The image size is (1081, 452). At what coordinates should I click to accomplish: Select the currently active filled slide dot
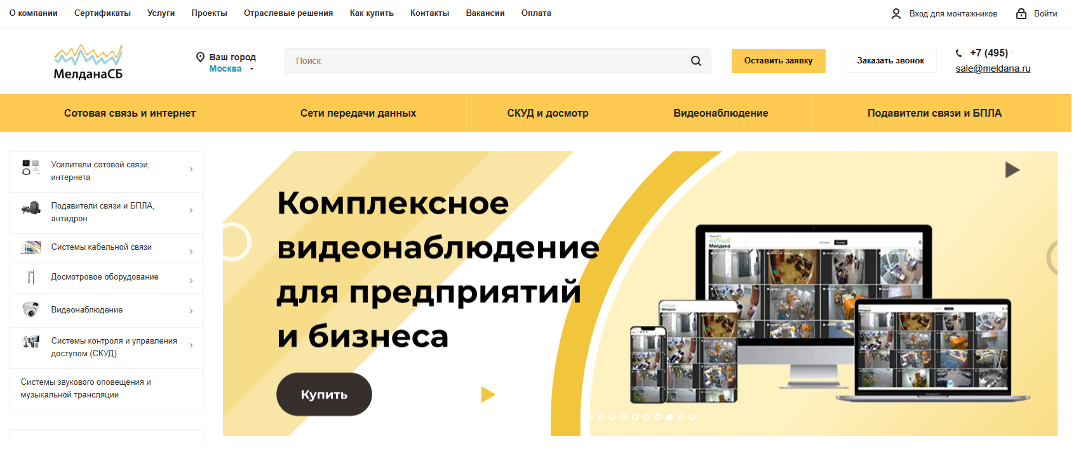tap(669, 417)
